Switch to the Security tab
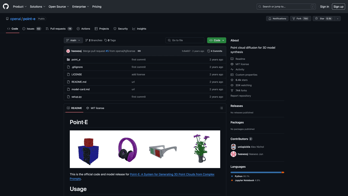 [x=121, y=29]
